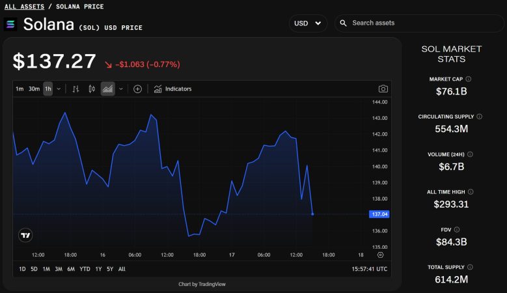Click the TradingView logo on chart
507x293 pixels.
point(26,236)
